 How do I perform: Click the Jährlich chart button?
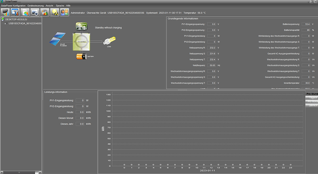(312, 105)
